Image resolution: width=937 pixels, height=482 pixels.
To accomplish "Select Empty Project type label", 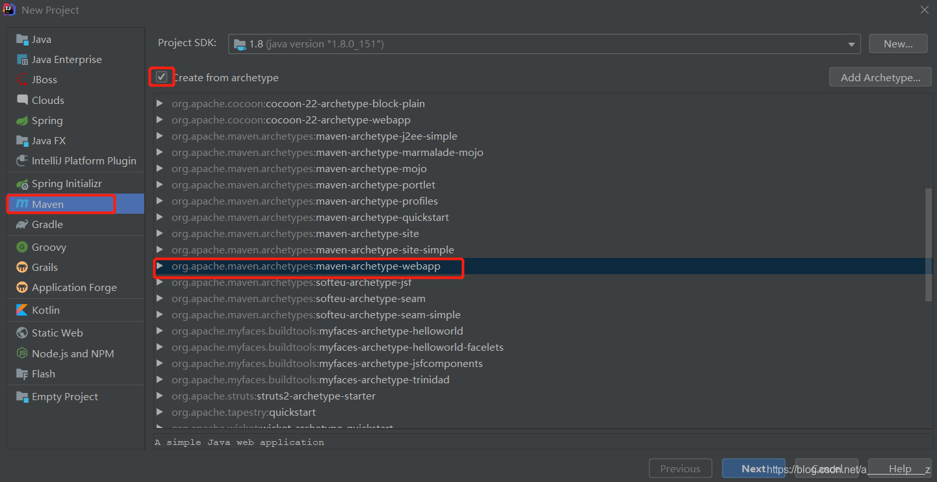I will [65, 396].
